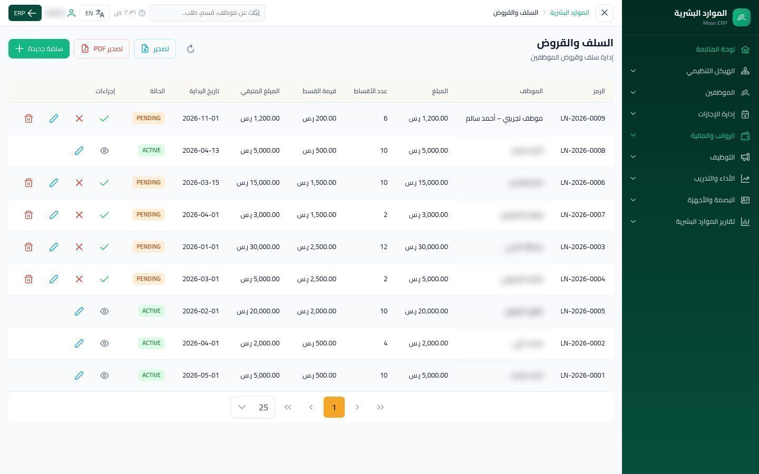The width and height of the screenshot is (759, 474).
Task: Open the user profile icon in top bar
Action: [x=71, y=13]
